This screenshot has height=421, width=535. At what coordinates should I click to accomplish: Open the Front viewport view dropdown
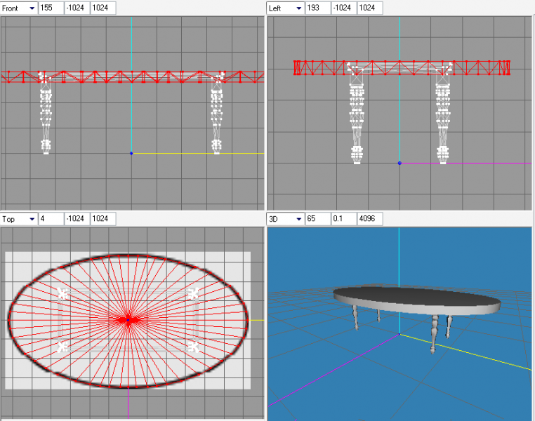click(x=31, y=8)
